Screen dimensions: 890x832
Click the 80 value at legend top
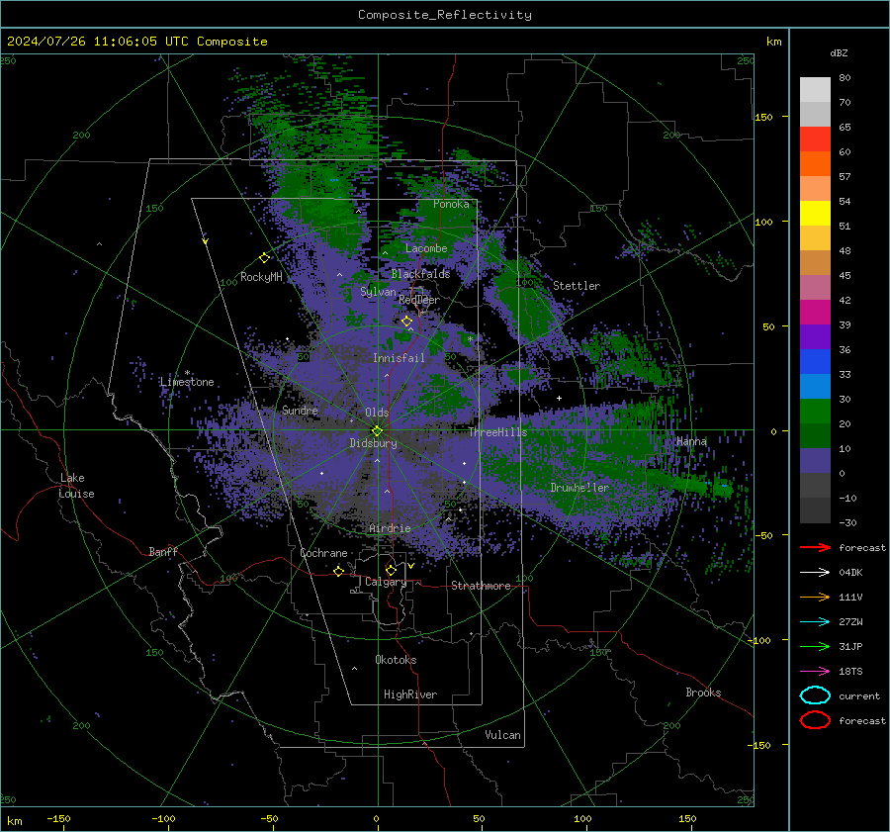tap(845, 78)
